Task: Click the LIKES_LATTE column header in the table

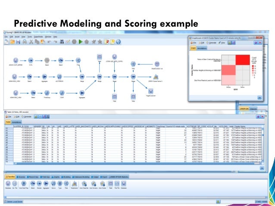Action: pos(69,126)
